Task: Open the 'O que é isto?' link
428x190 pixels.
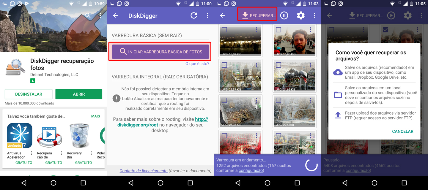Action: click(197, 64)
